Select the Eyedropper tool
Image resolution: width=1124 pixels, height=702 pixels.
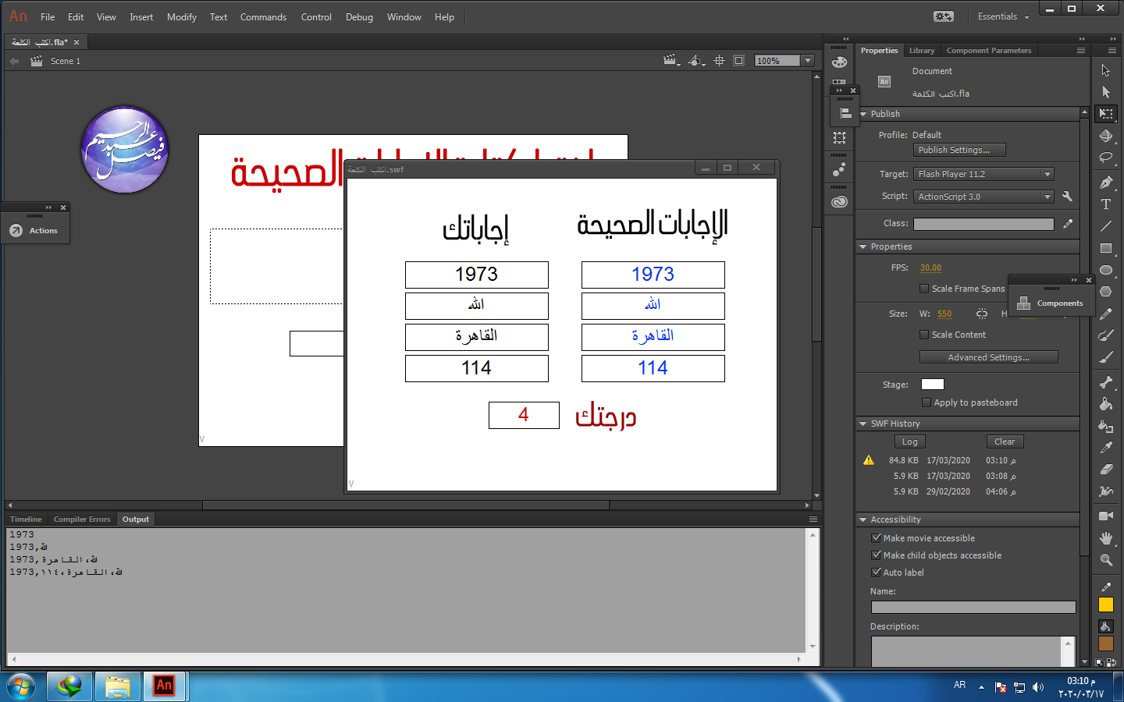[x=1106, y=448]
